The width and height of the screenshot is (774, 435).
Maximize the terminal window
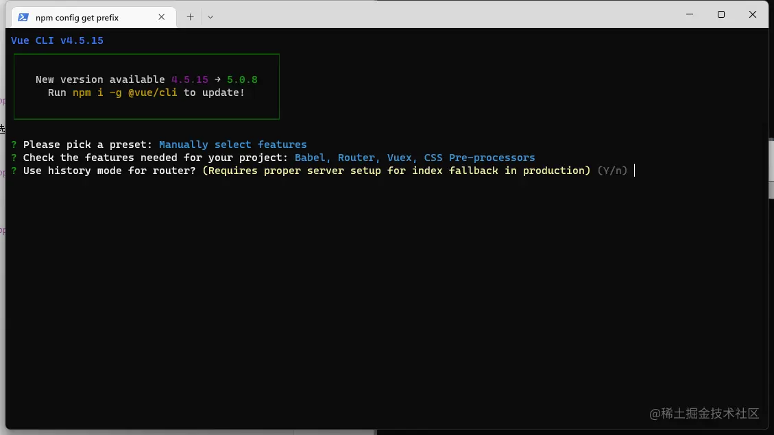pos(721,14)
